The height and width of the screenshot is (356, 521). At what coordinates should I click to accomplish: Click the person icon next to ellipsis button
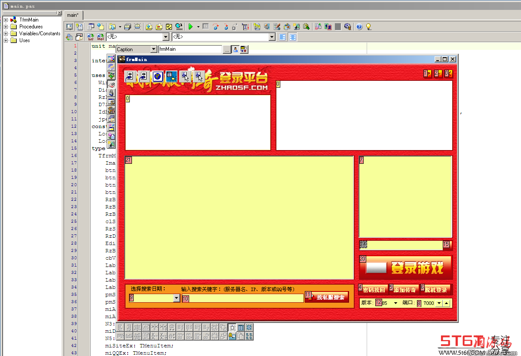[236, 49]
